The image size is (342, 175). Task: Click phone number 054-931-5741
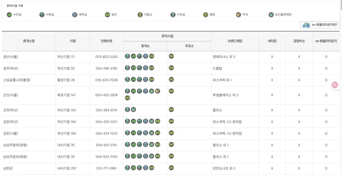pos(107,145)
